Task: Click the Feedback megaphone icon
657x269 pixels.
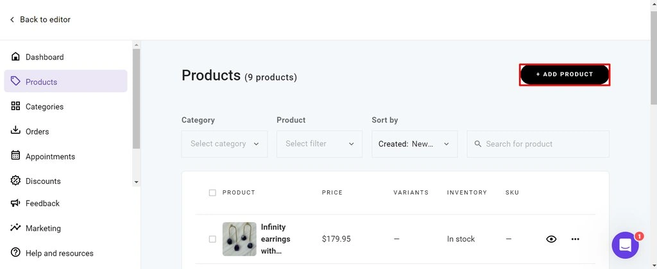Action: (x=16, y=203)
